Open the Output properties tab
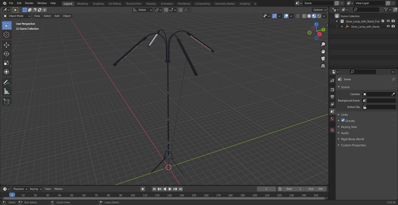The height and width of the screenshot is (205, 398). tap(332, 97)
